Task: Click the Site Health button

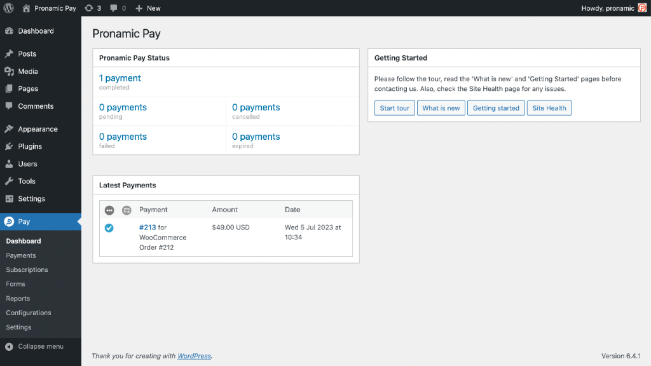Action: click(549, 108)
